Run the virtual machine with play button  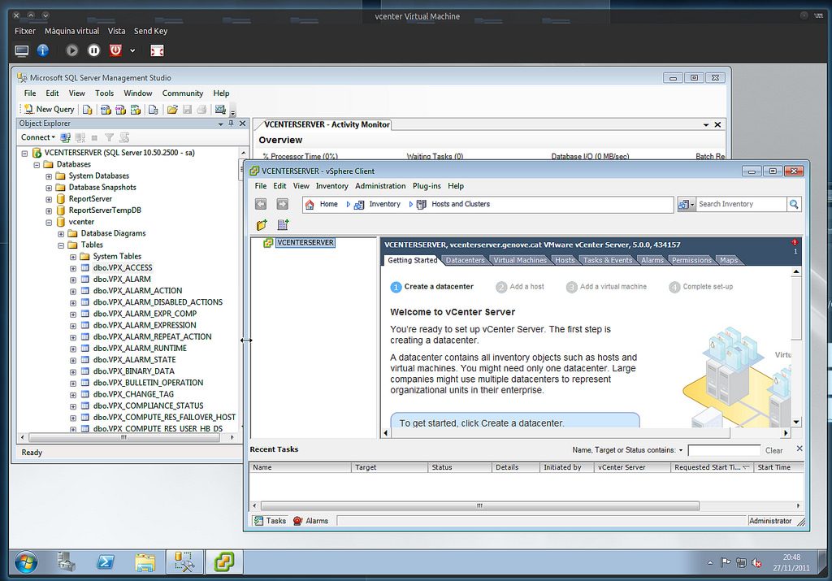pos(71,50)
